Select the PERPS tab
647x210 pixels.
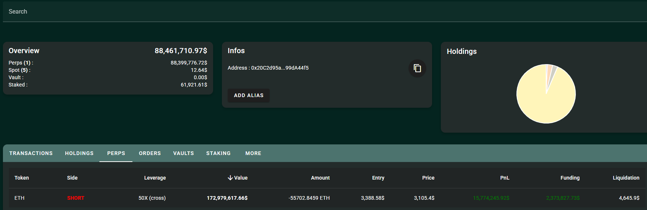pos(116,153)
